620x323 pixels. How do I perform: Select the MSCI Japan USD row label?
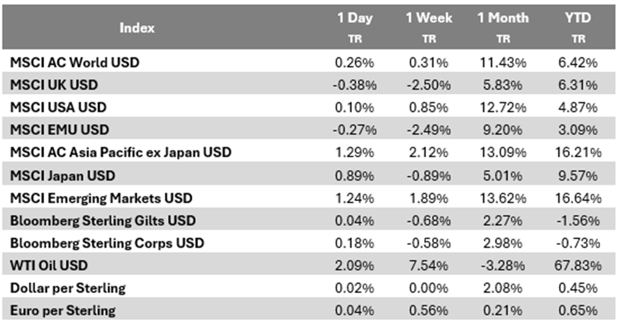(62, 175)
